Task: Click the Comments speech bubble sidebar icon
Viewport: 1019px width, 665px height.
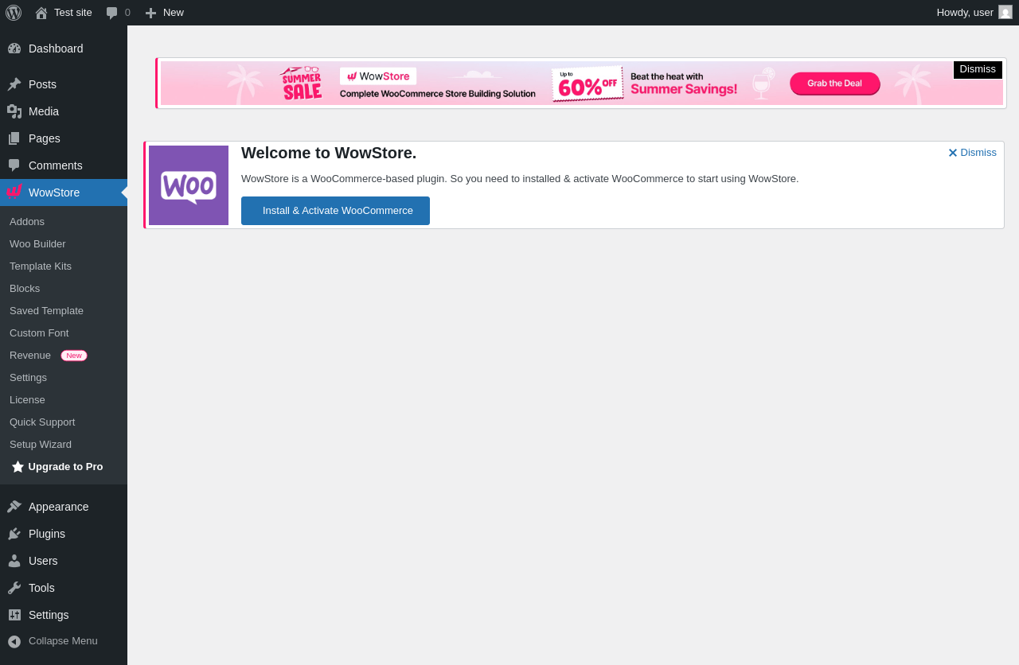Action: [x=14, y=165]
